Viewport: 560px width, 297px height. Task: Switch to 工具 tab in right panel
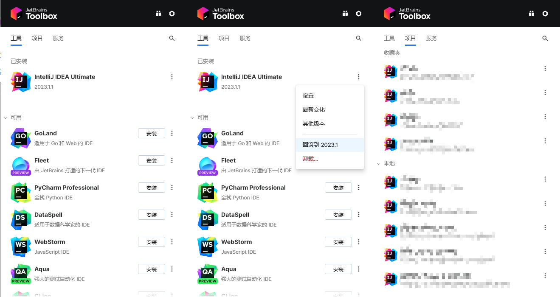(389, 38)
